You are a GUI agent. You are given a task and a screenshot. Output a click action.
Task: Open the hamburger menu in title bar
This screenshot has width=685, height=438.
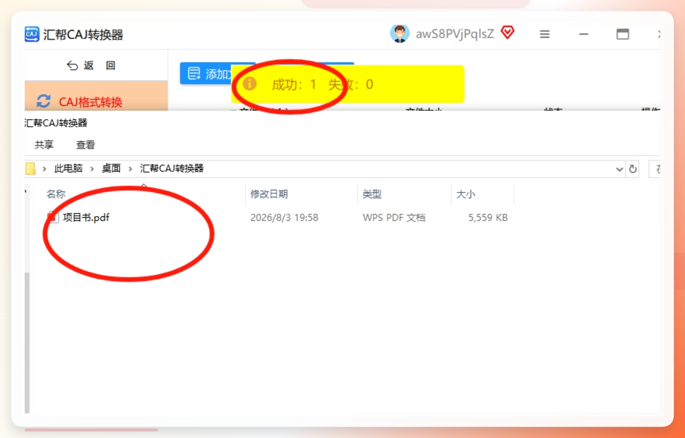pos(544,34)
